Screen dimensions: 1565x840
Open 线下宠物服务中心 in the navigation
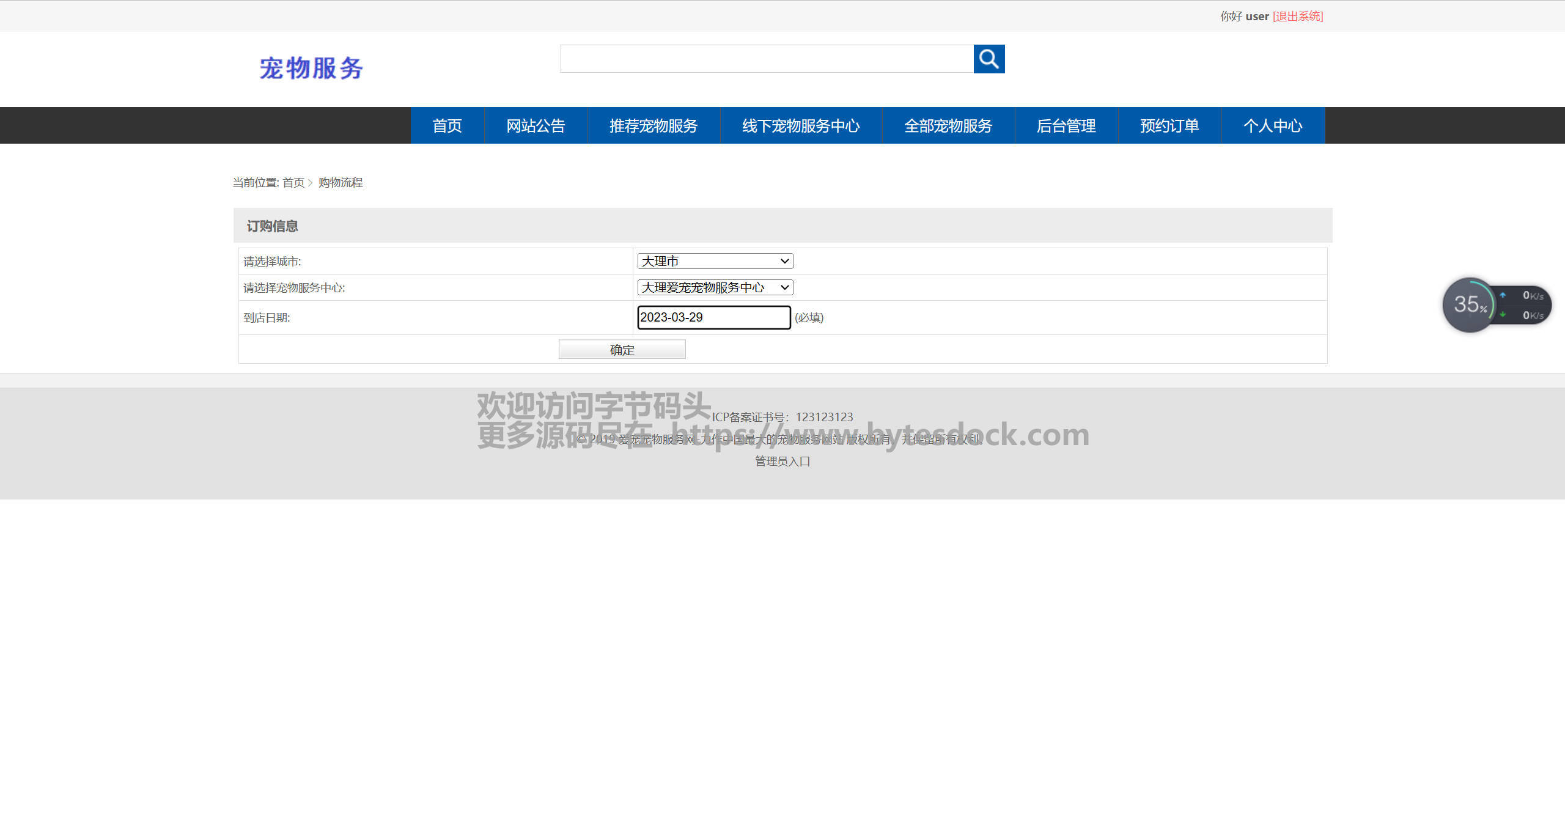coord(801,125)
